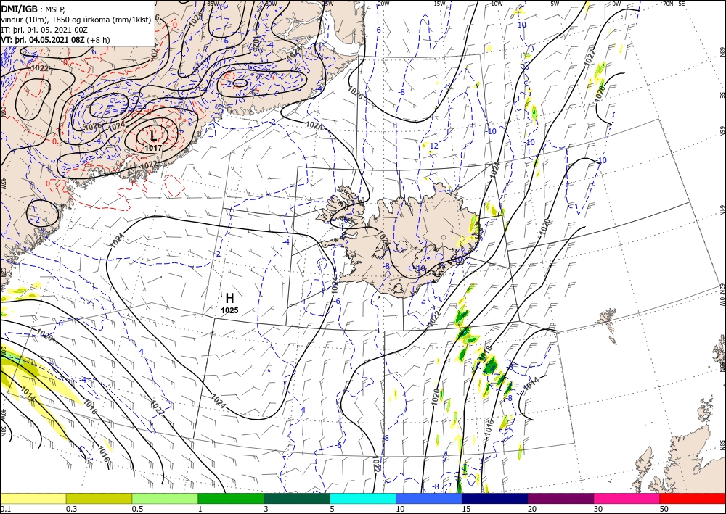Click the 0.3 legend value

[70, 509]
